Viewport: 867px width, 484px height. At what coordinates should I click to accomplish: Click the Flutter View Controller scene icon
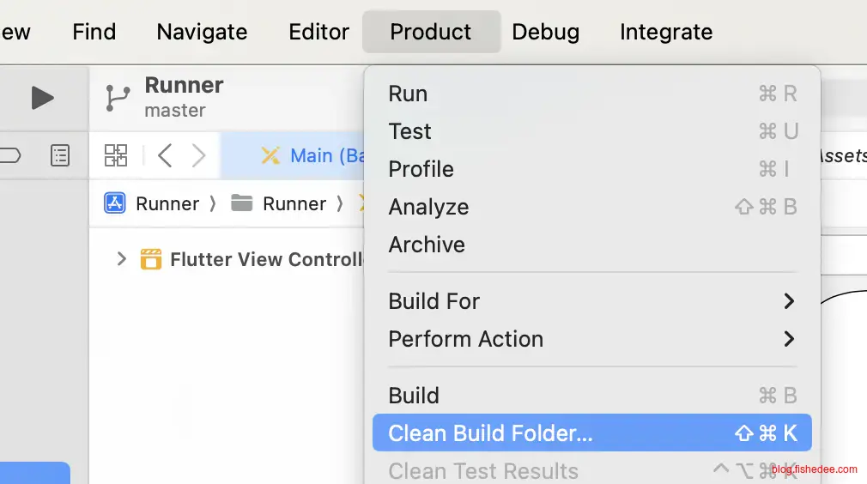click(151, 259)
